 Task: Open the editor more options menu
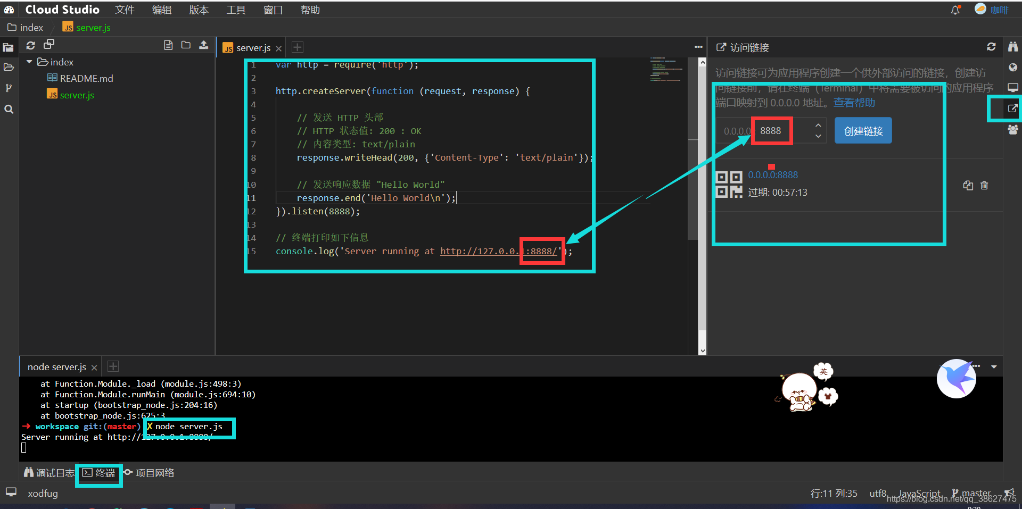[x=698, y=47]
